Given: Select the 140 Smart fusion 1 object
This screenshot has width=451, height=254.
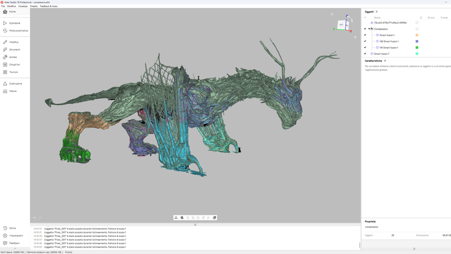Looking at the screenshot, I should click(389, 41).
